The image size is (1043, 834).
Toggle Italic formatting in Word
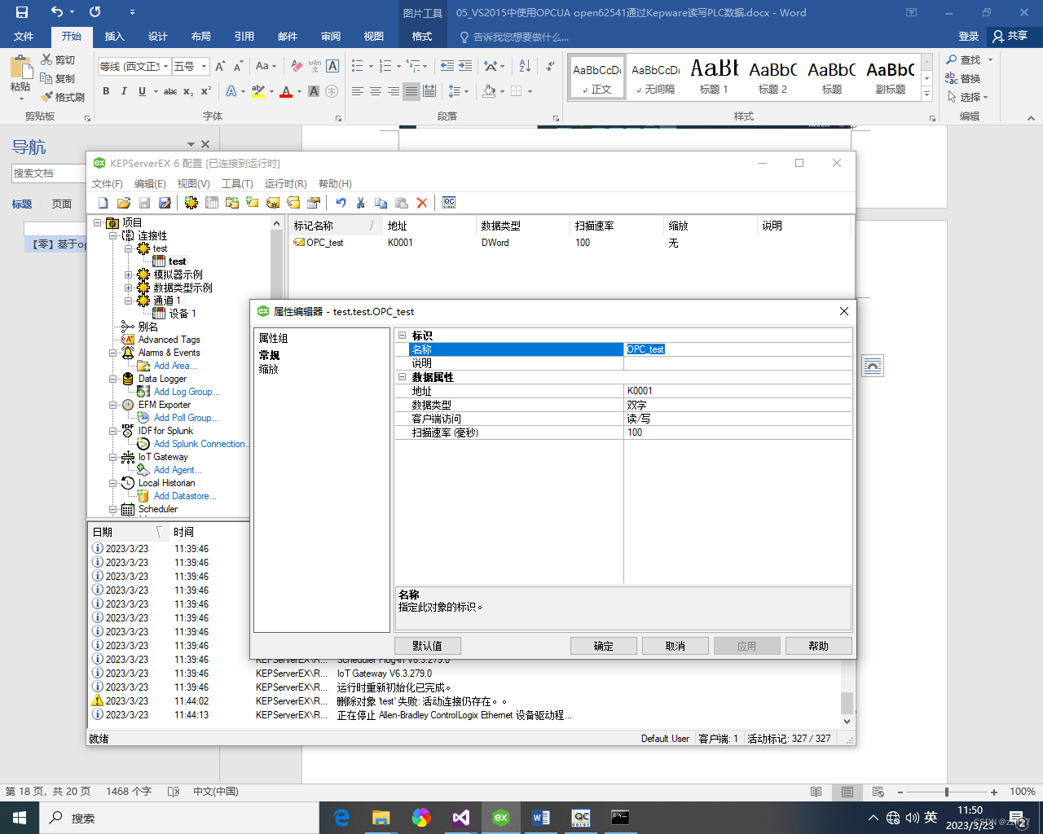pyautogui.click(x=124, y=91)
